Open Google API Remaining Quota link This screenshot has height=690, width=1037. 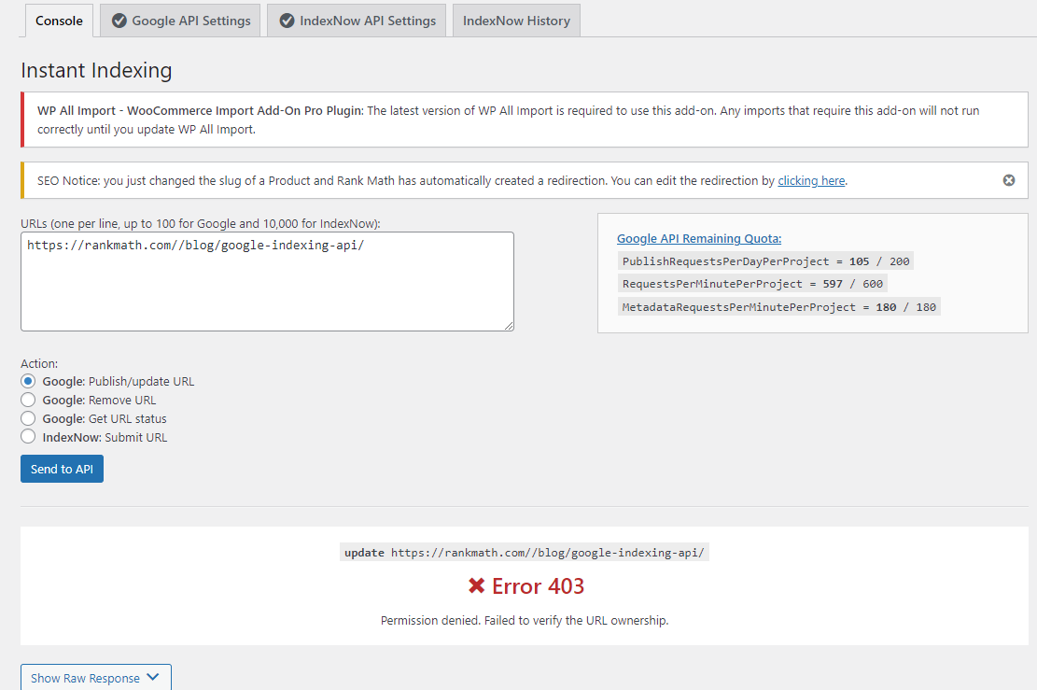coord(699,239)
